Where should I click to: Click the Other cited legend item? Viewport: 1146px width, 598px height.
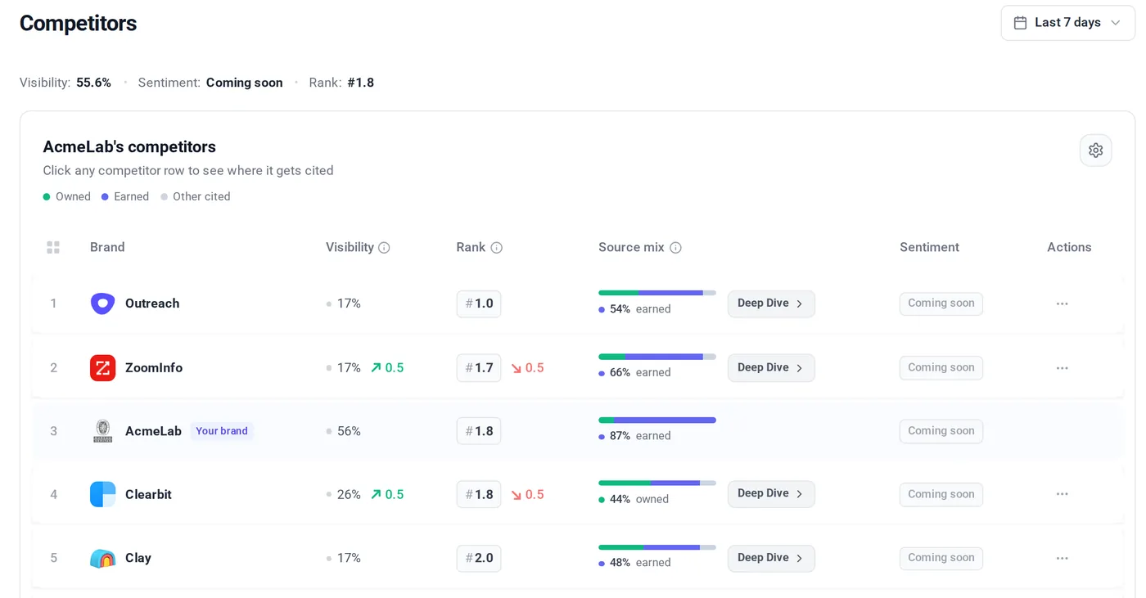tap(196, 196)
